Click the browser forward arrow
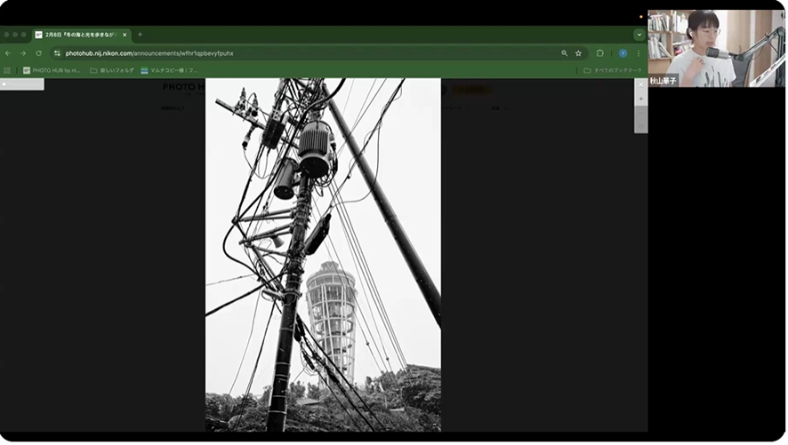Viewport: 788px width, 445px height. point(23,53)
